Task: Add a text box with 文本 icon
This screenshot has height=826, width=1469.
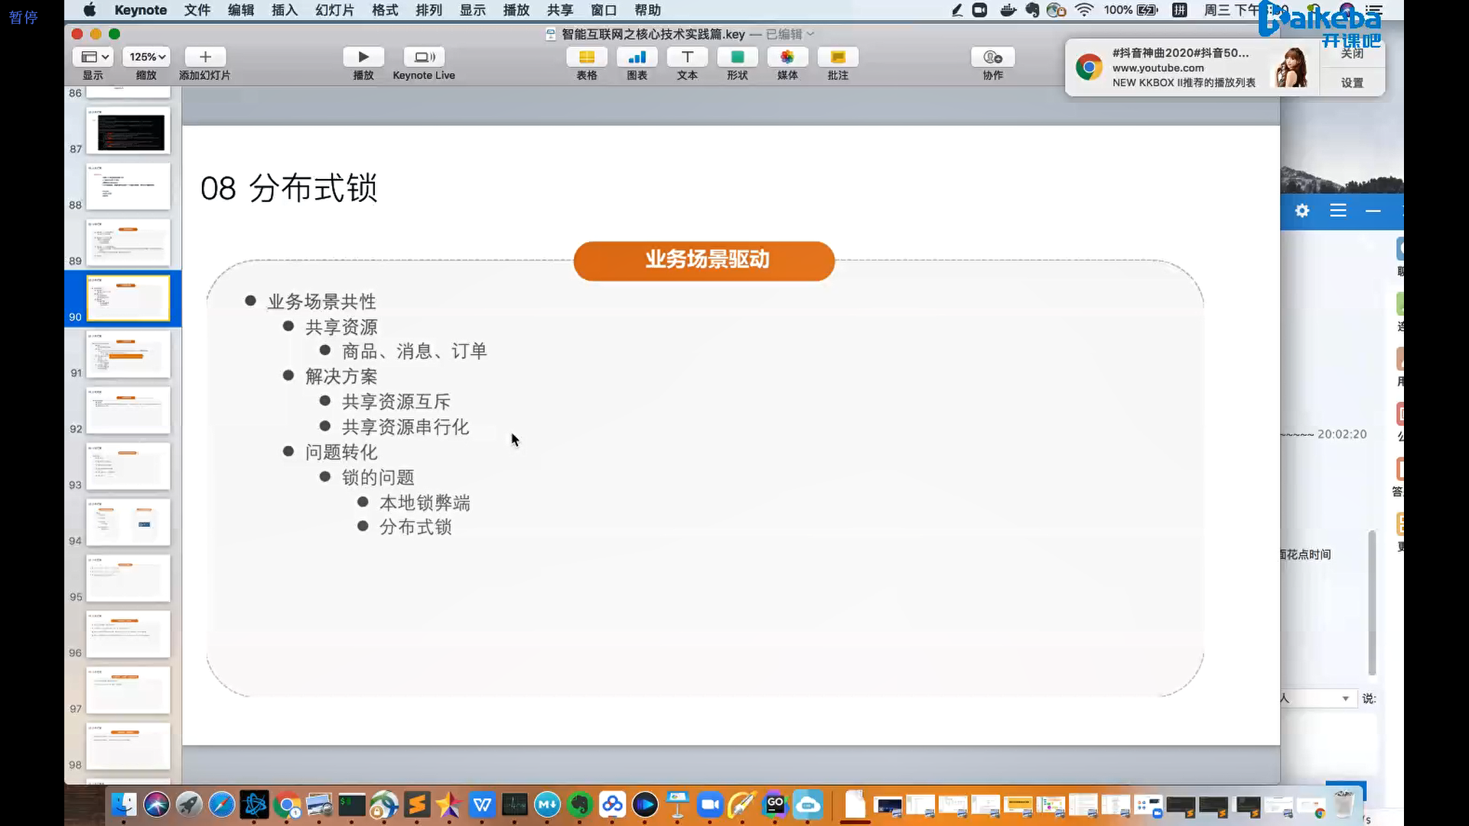Action: [x=687, y=57]
